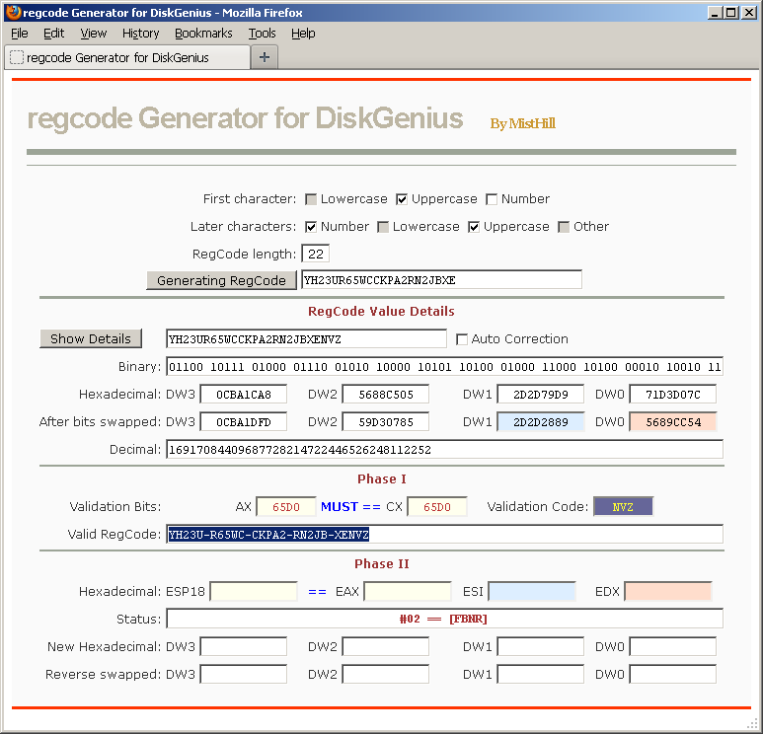This screenshot has width=763, height=734.
Task: Select Hexadecimal DW3 field 0CBA1CA8
Action: (243, 395)
